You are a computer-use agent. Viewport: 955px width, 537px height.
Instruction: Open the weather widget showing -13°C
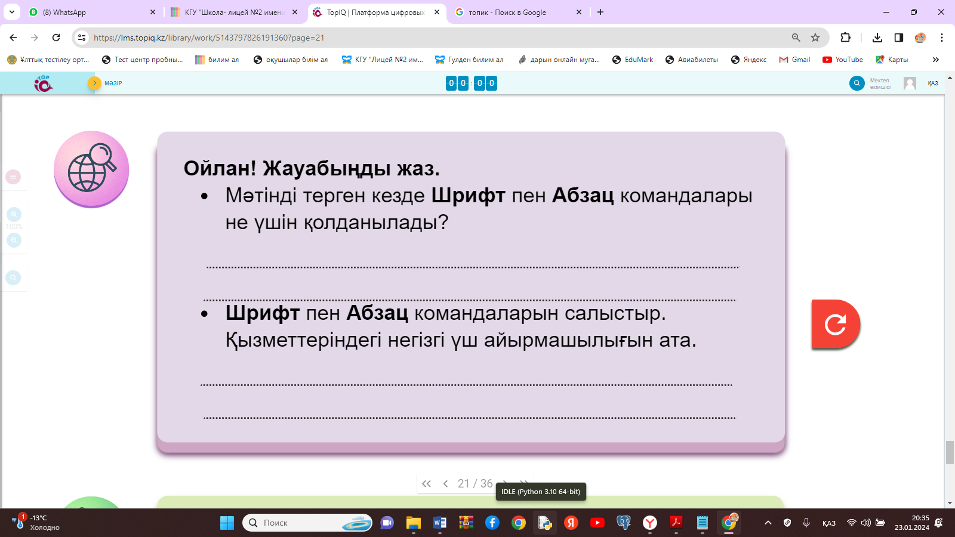(36, 523)
